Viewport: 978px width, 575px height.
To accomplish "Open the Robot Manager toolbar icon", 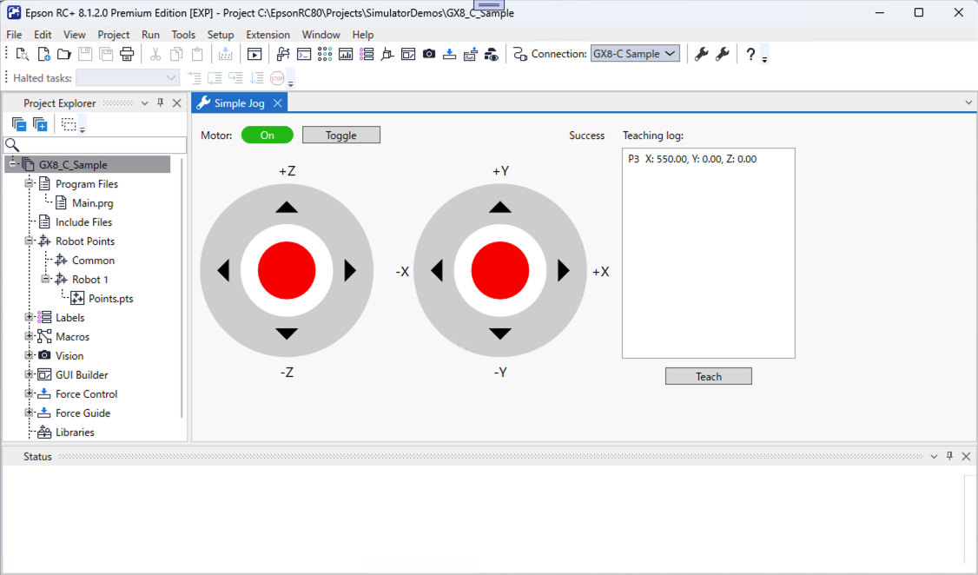I will pyautogui.click(x=282, y=54).
